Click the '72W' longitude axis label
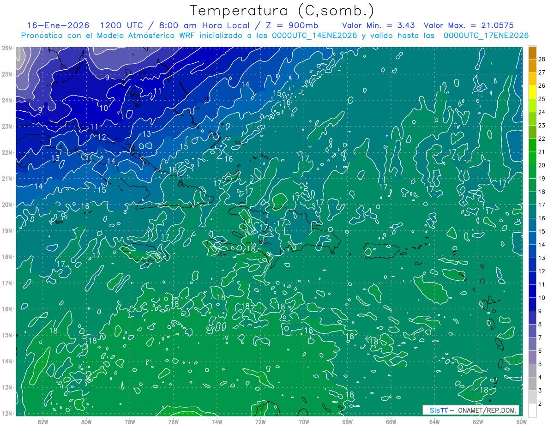 [260, 422]
